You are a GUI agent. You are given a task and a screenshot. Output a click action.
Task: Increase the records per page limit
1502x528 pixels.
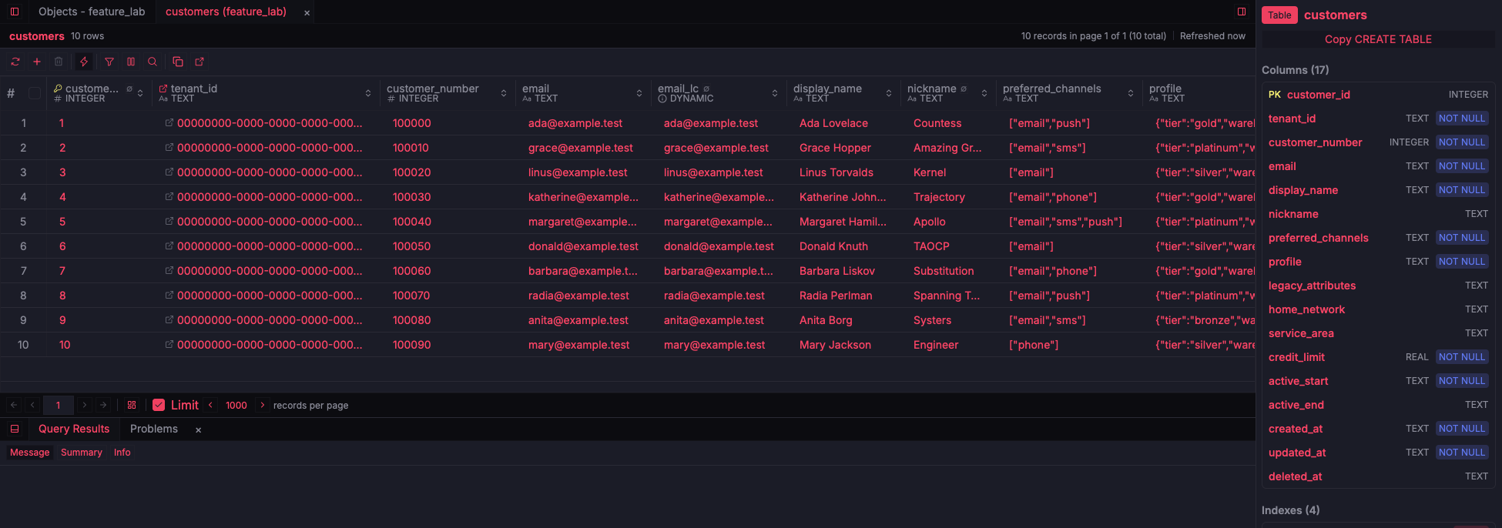pyautogui.click(x=263, y=405)
